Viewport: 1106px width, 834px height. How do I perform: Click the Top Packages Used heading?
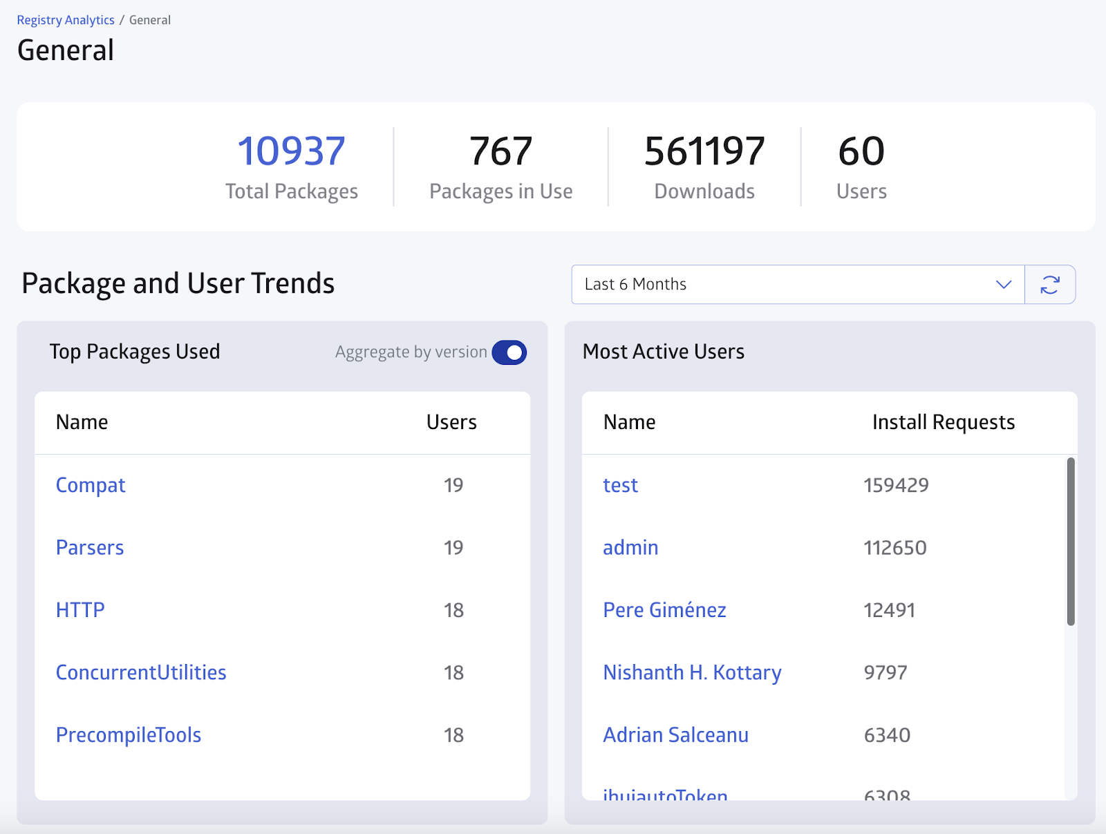point(135,352)
